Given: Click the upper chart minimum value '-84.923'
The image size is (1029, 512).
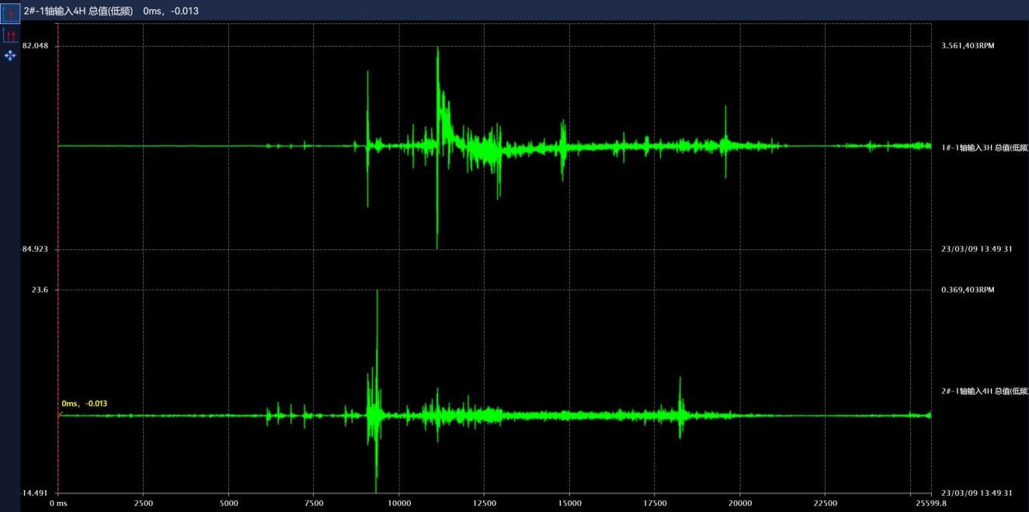Looking at the screenshot, I should tap(34, 249).
